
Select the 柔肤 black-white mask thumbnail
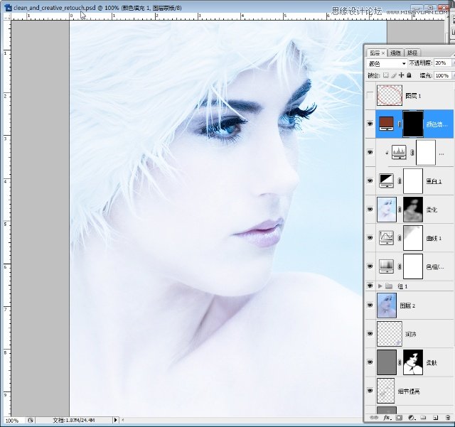pyautogui.click(x=413, y=362)
